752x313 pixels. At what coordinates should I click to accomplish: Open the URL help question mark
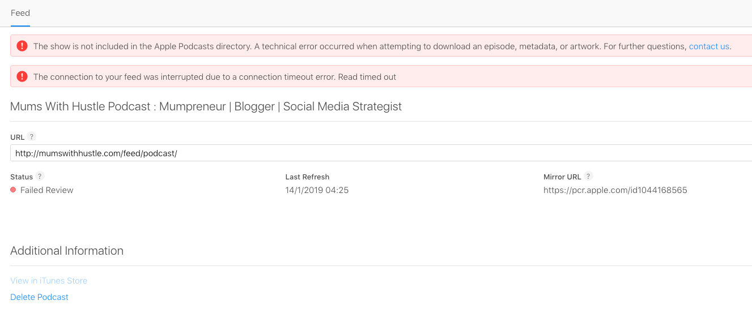click(32, 136)
